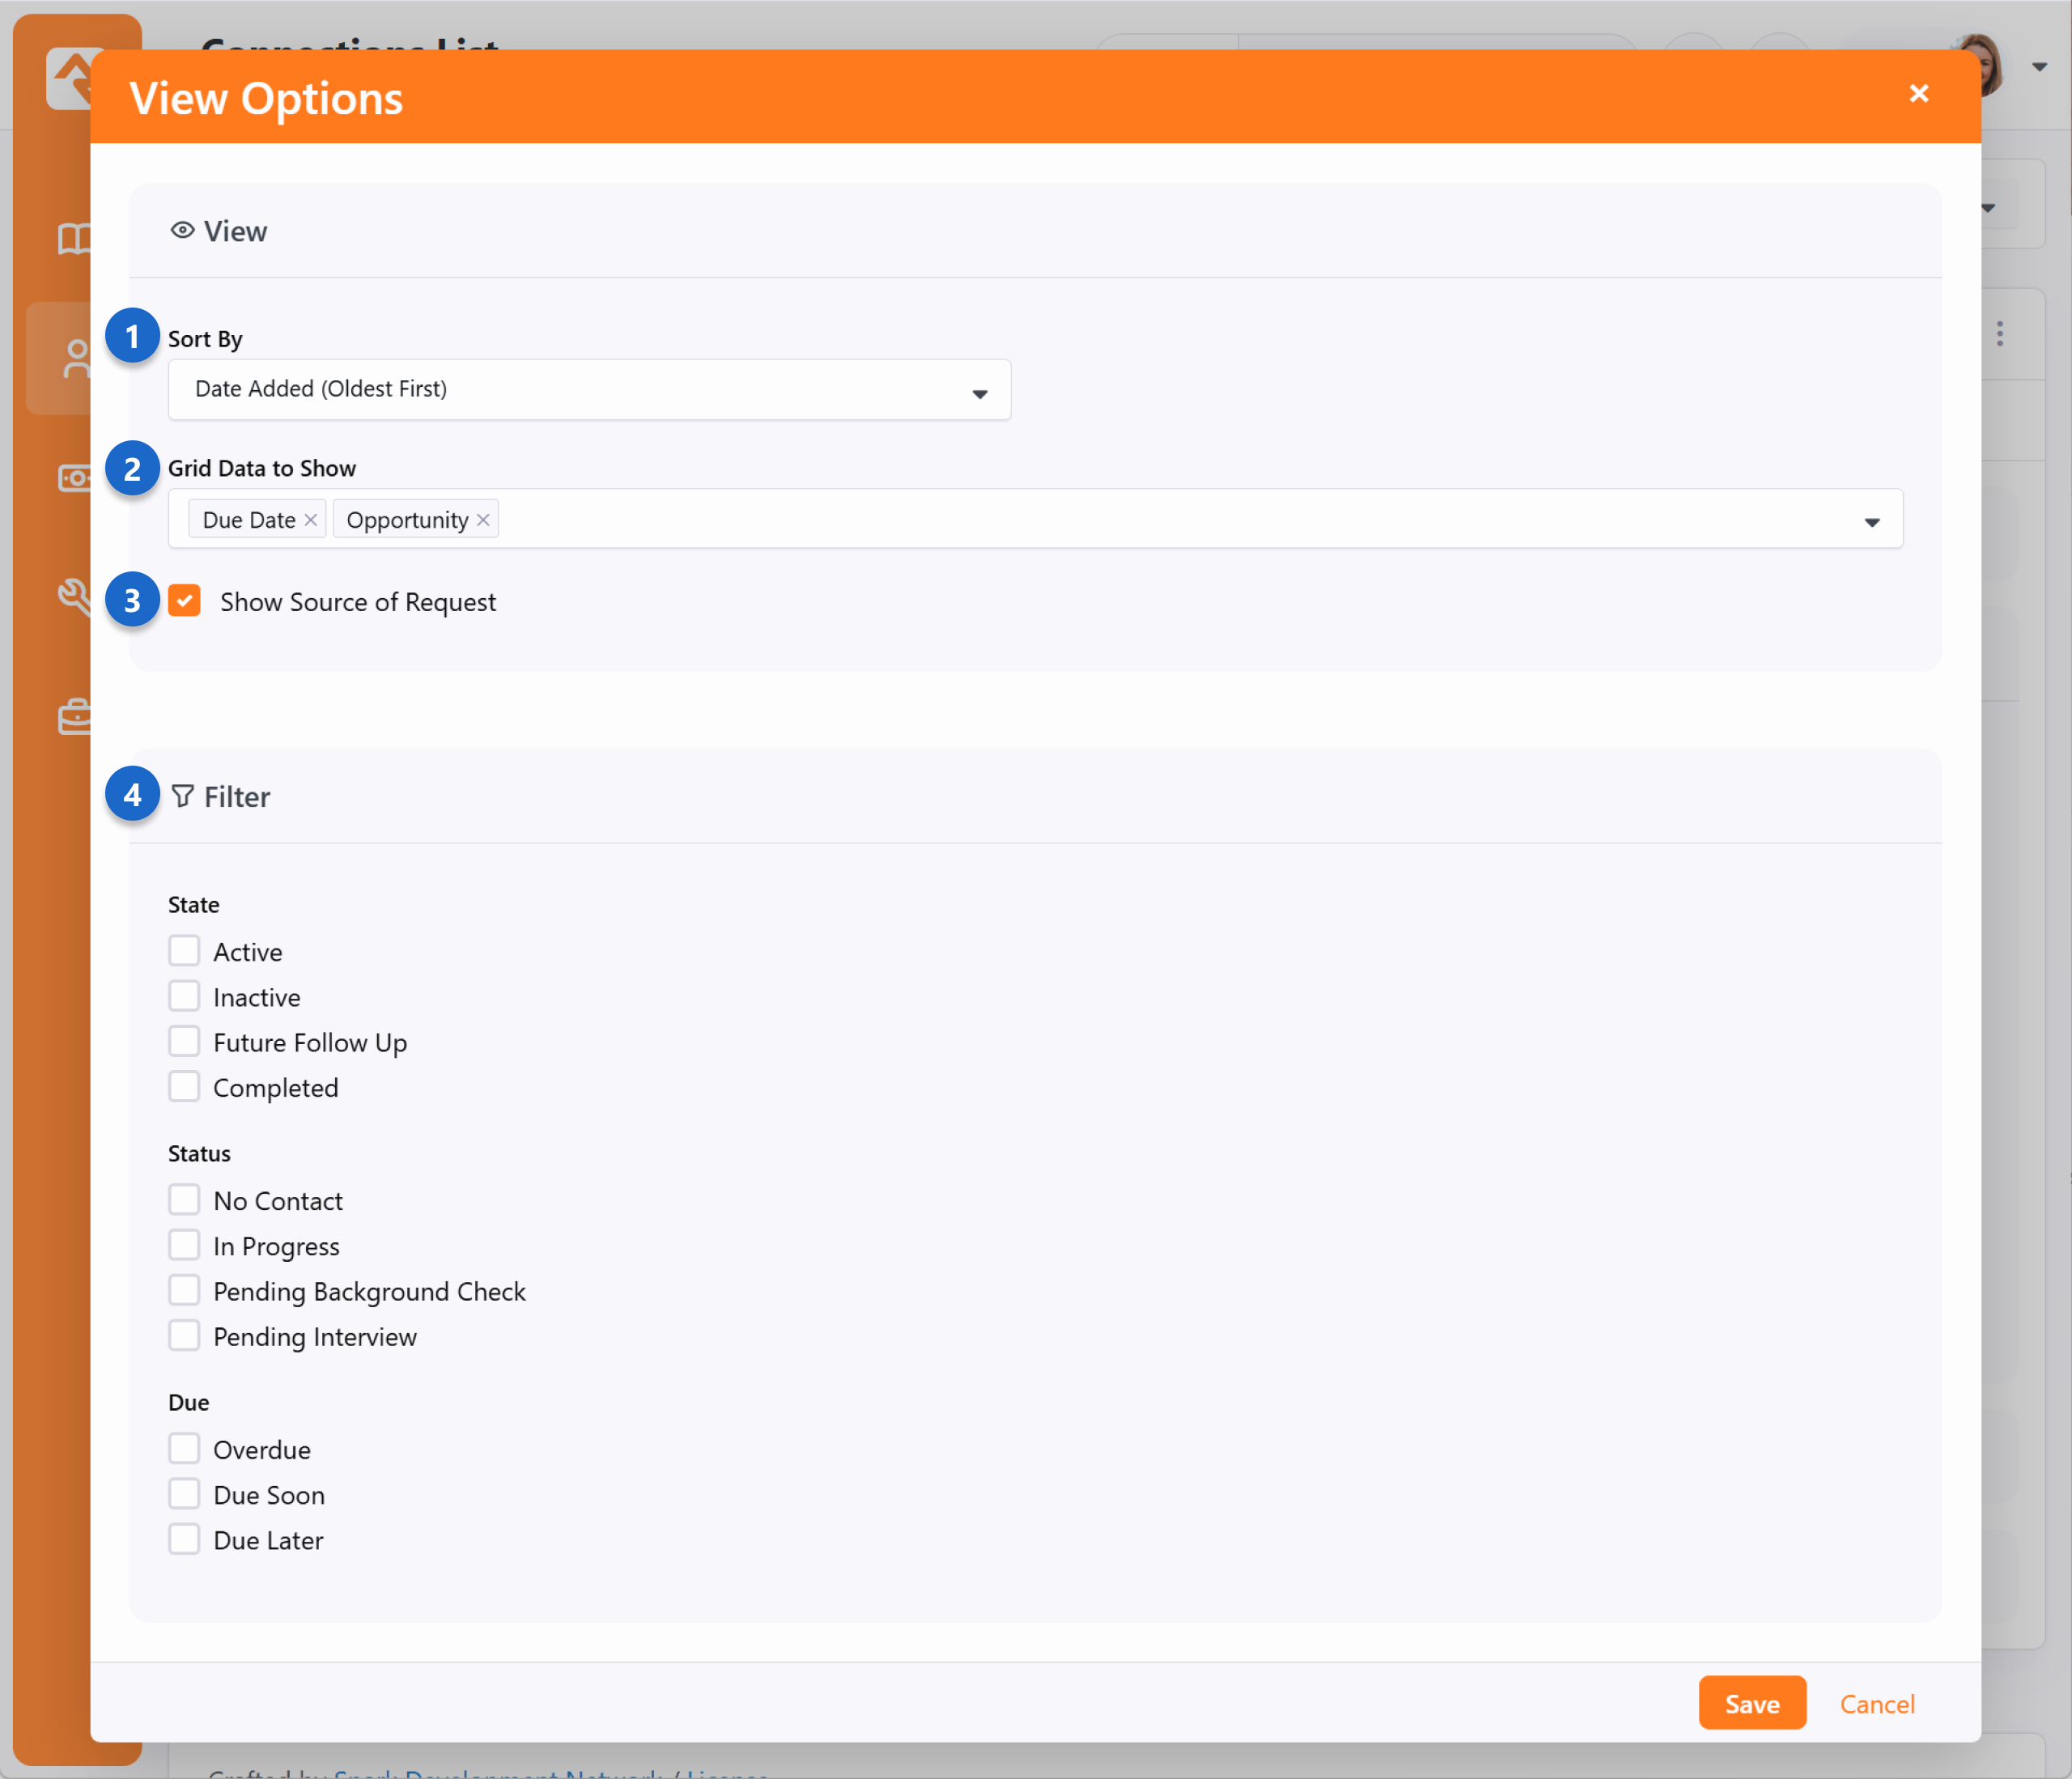The height and width of the screenshot is (1779, 2072).
Task: Check the In Progress status filter
Action: point(185,1246)
